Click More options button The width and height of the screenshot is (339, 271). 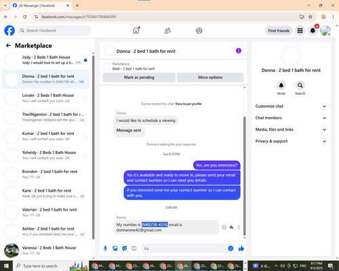tap(210, 77)
